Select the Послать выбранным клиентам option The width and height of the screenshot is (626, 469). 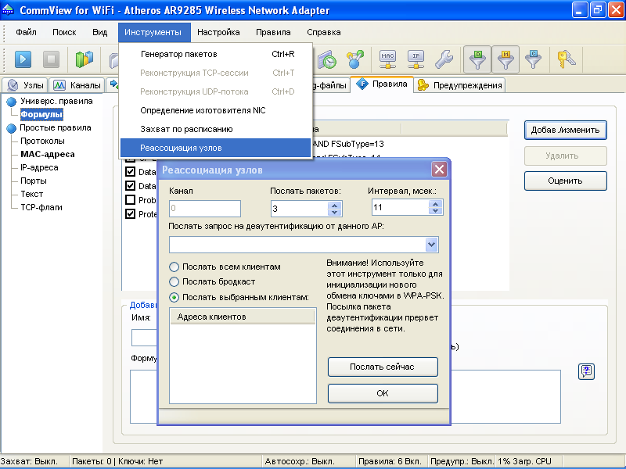pos(174,298)
